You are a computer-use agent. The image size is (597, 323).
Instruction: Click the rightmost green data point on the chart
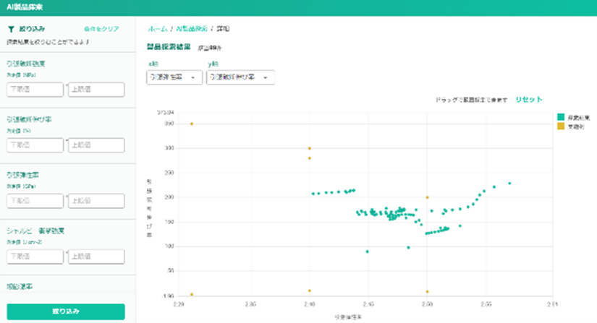click(x=509, y=184)
